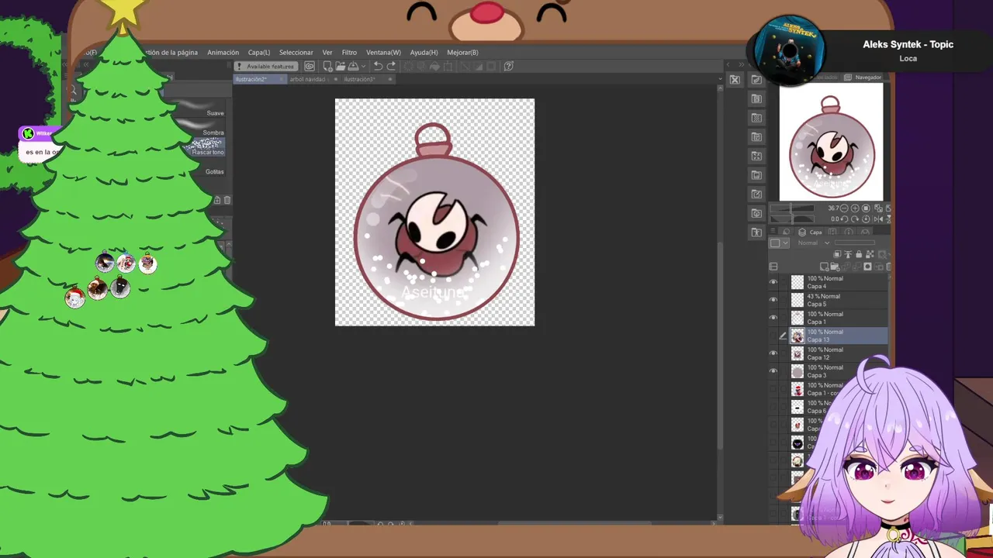Image resolution: width=993 pixels, height=558 pixels.
Task: Select the Suave brush sub tool
Action: (x=203, y=108)
